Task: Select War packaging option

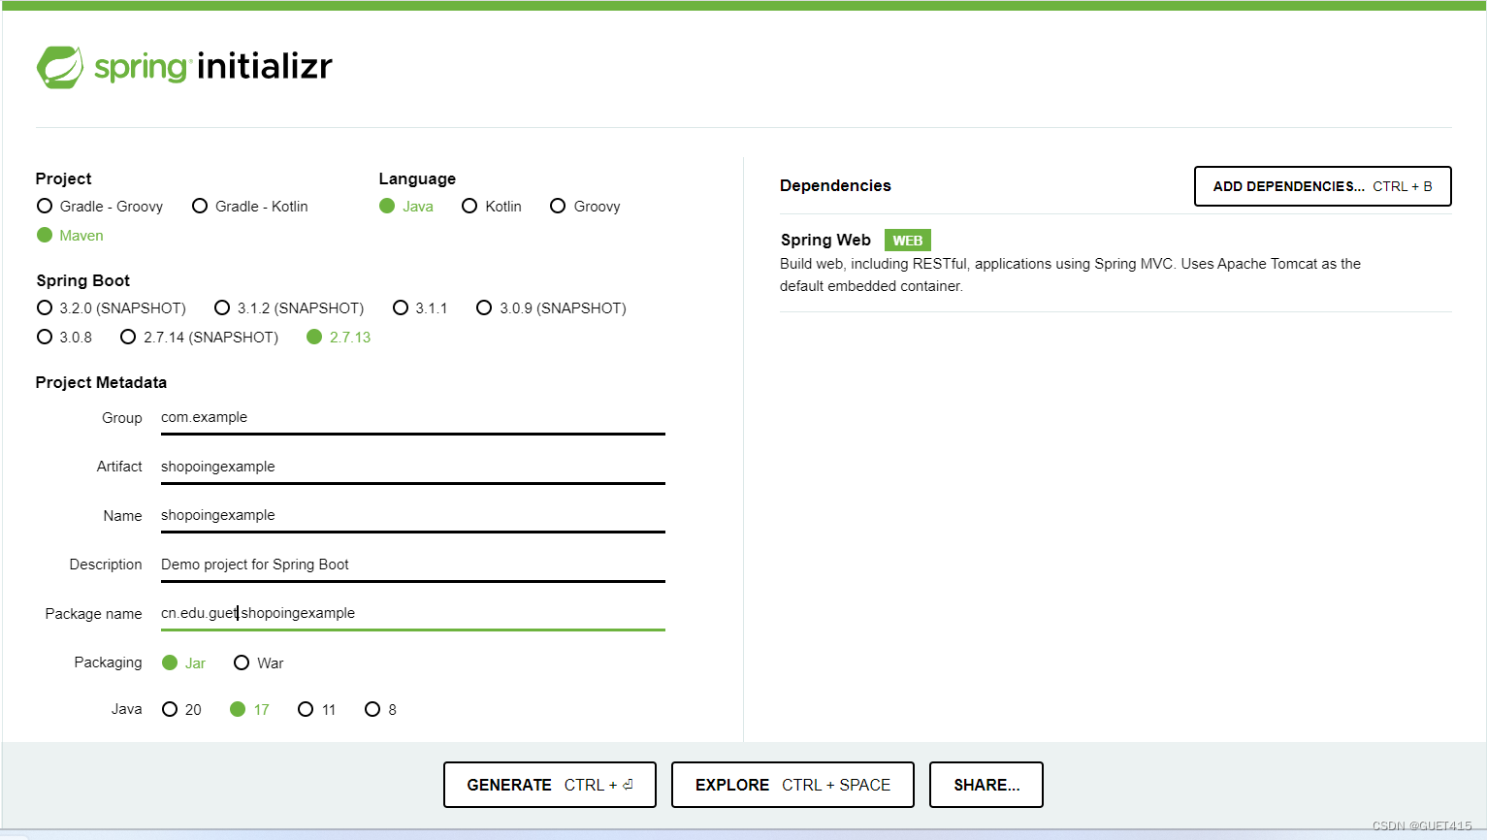Action: pos(259,663)
